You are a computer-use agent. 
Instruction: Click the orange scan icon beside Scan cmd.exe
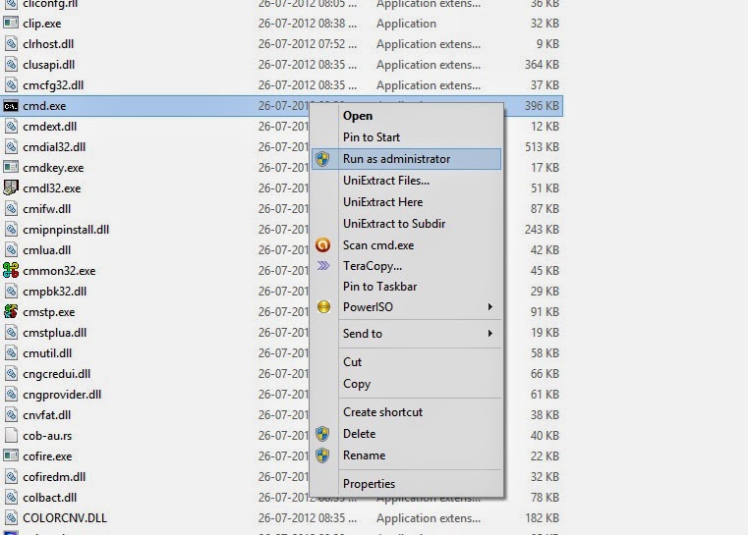pyautogui.click(x=323, y=244)
